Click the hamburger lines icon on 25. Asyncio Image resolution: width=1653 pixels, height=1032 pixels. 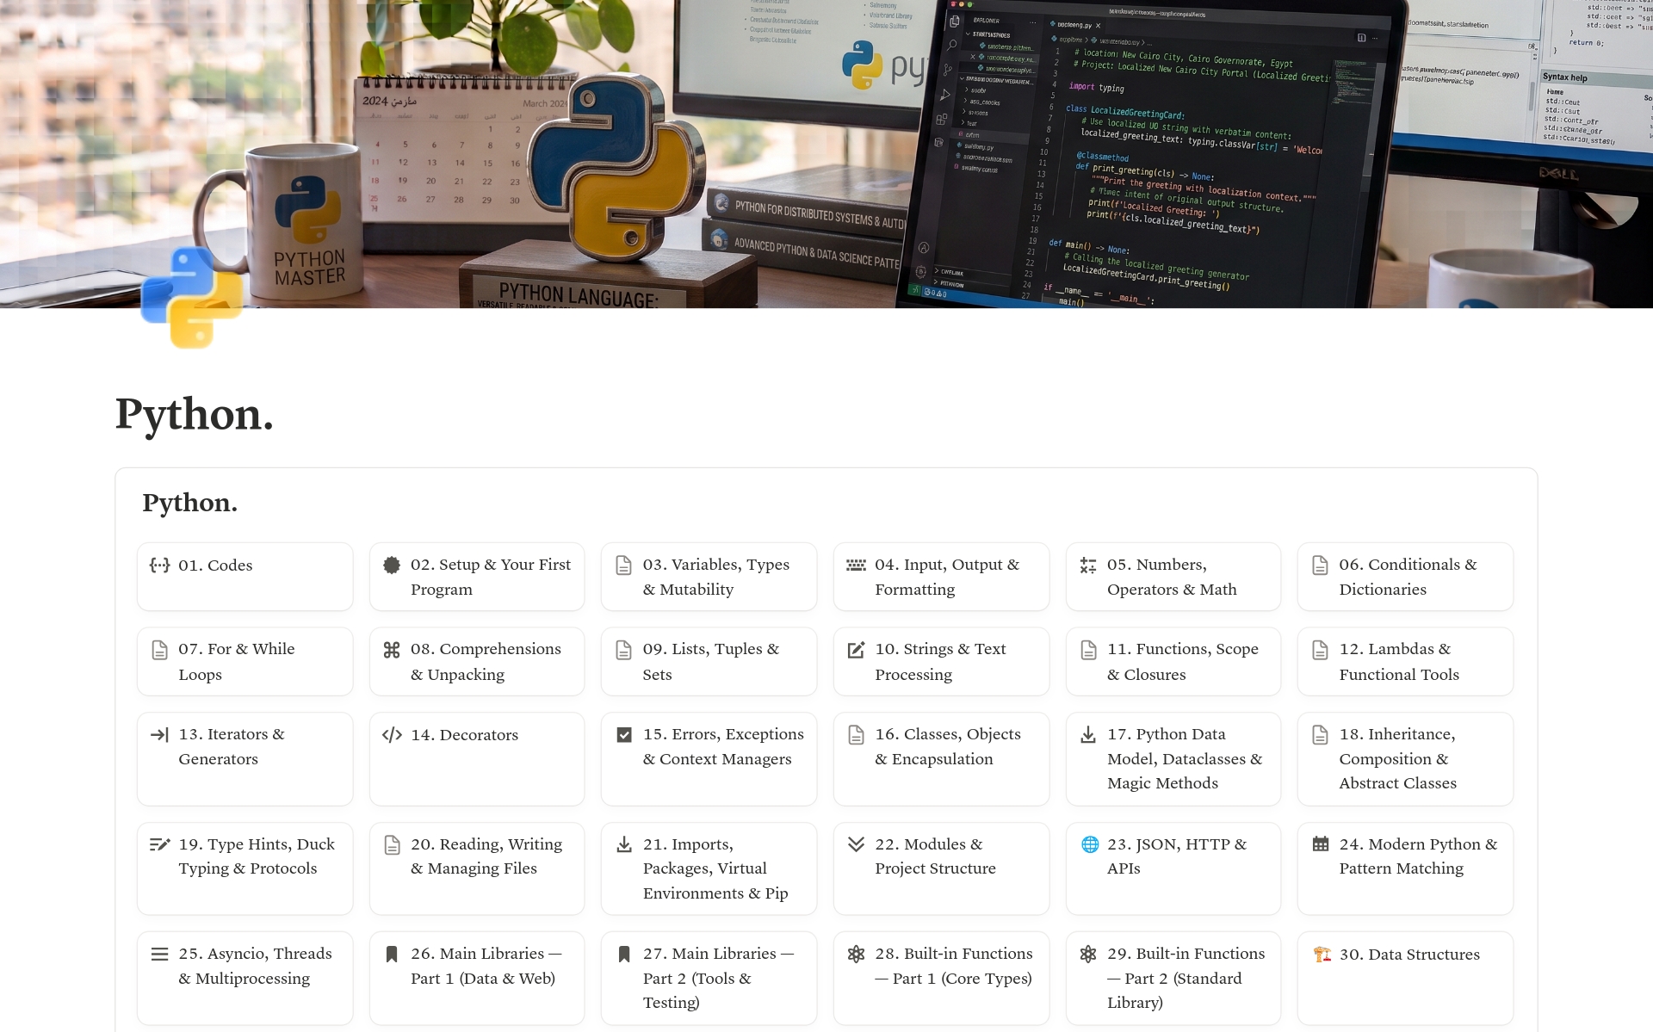point(159,954)
